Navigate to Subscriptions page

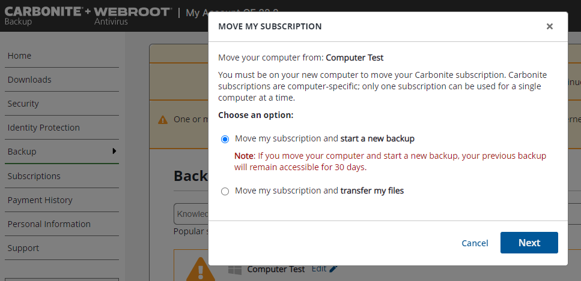(x=34, y=176)
